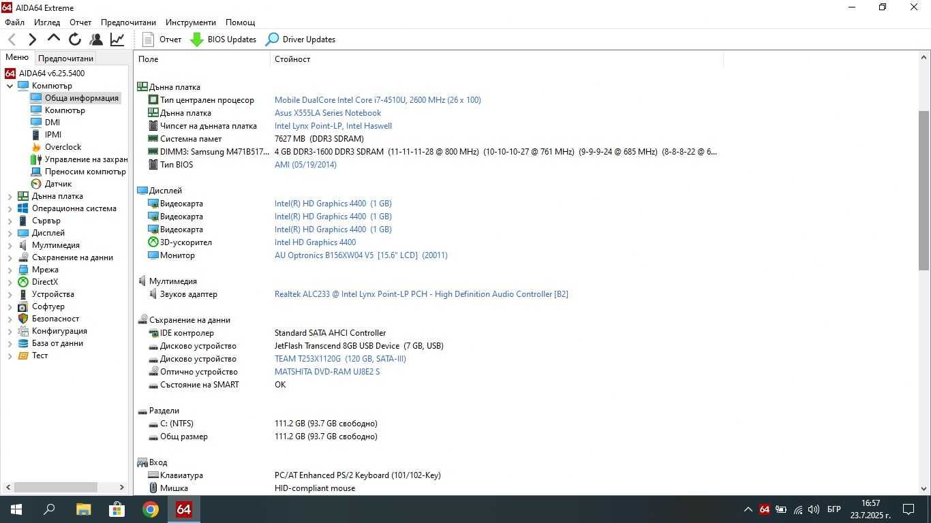Expand the Дънна платка tree node

click(10, 196)
